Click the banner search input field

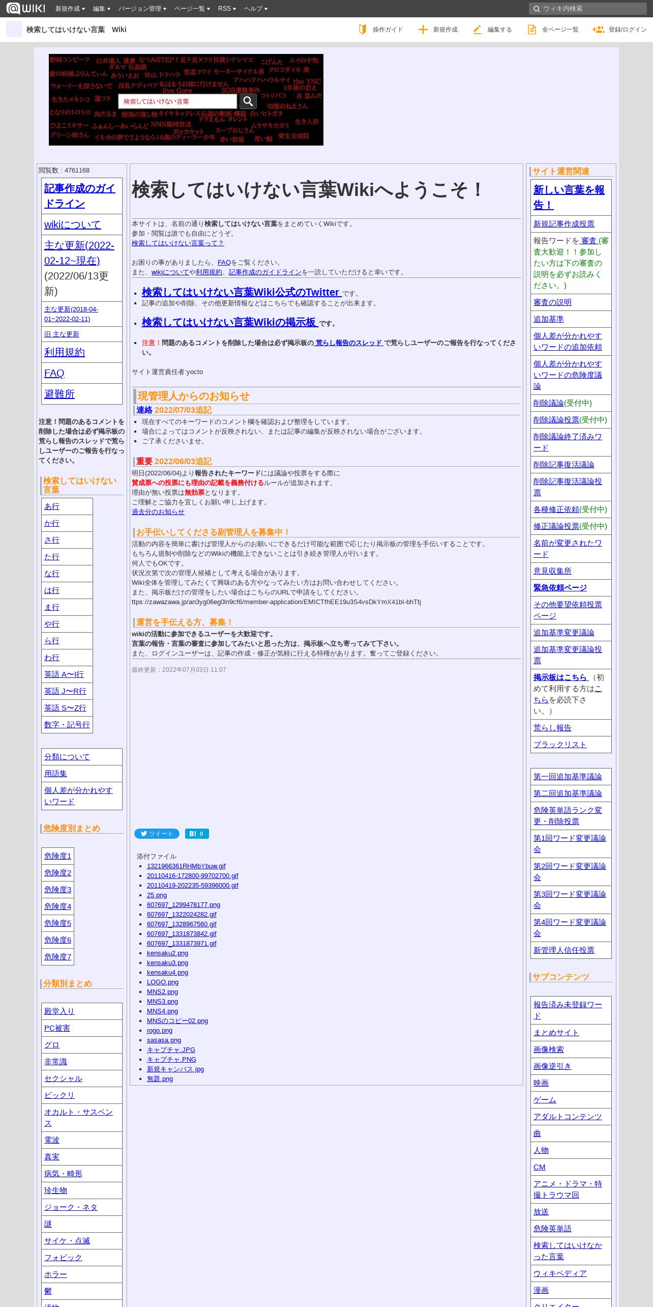pyautogui.click(x=177, y=101)
